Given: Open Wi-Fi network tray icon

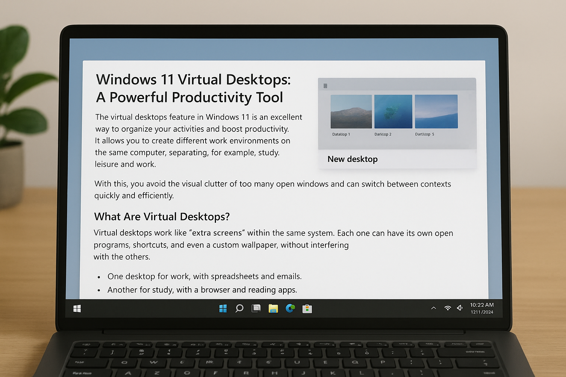Looking at the screenshot, I should point(448,308).
